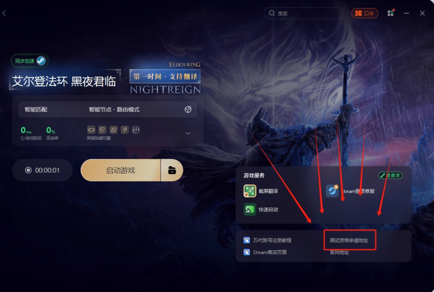Open the 截屏翻译 screenshot translate icon
Image resolution: width=434 pixels, height=292 pixels.
coord(250,191)
